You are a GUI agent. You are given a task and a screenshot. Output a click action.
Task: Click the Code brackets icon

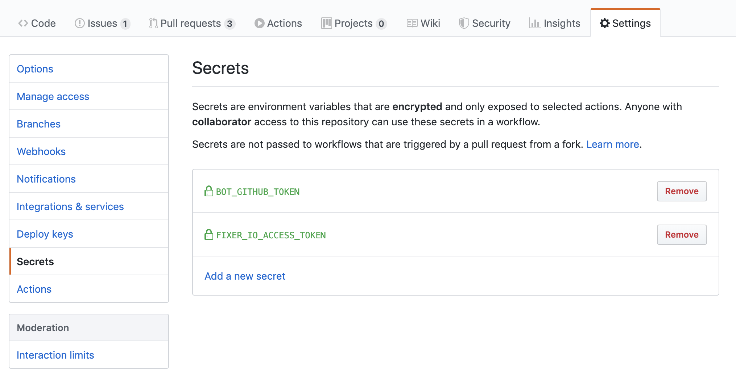[x=23, y=24]
